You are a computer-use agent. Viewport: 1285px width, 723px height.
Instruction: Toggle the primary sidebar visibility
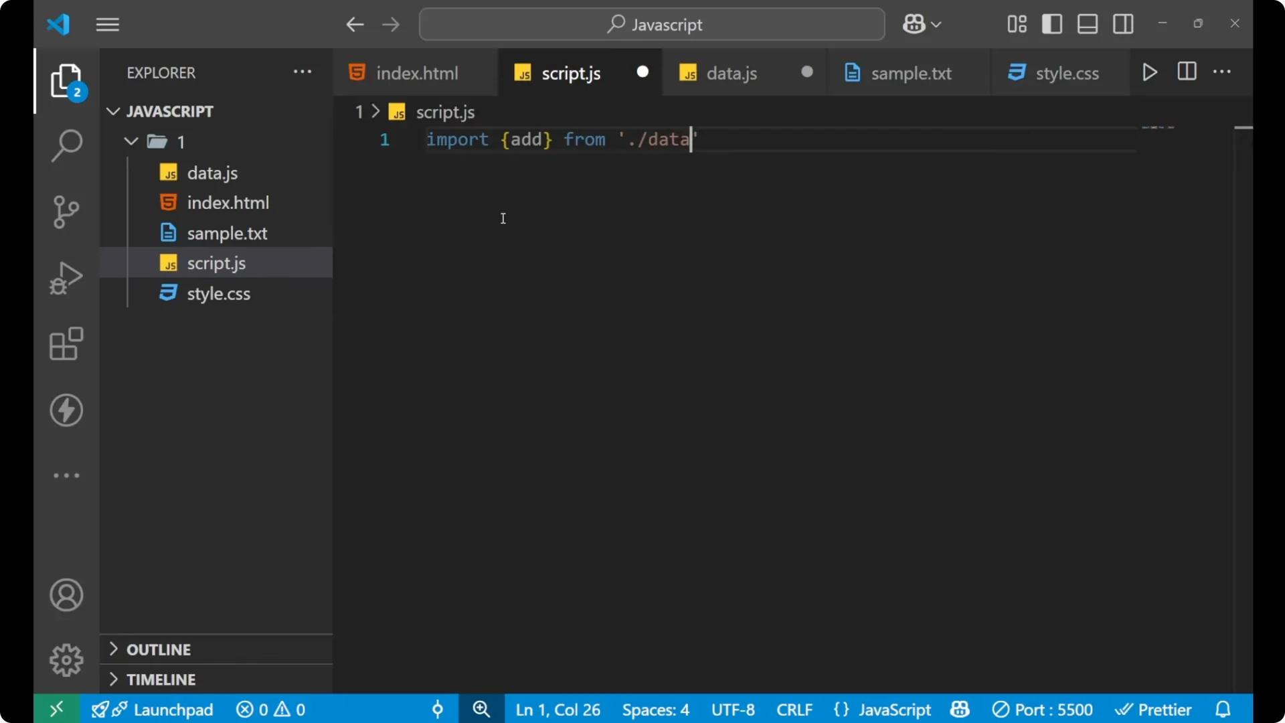click(1051, 24)
